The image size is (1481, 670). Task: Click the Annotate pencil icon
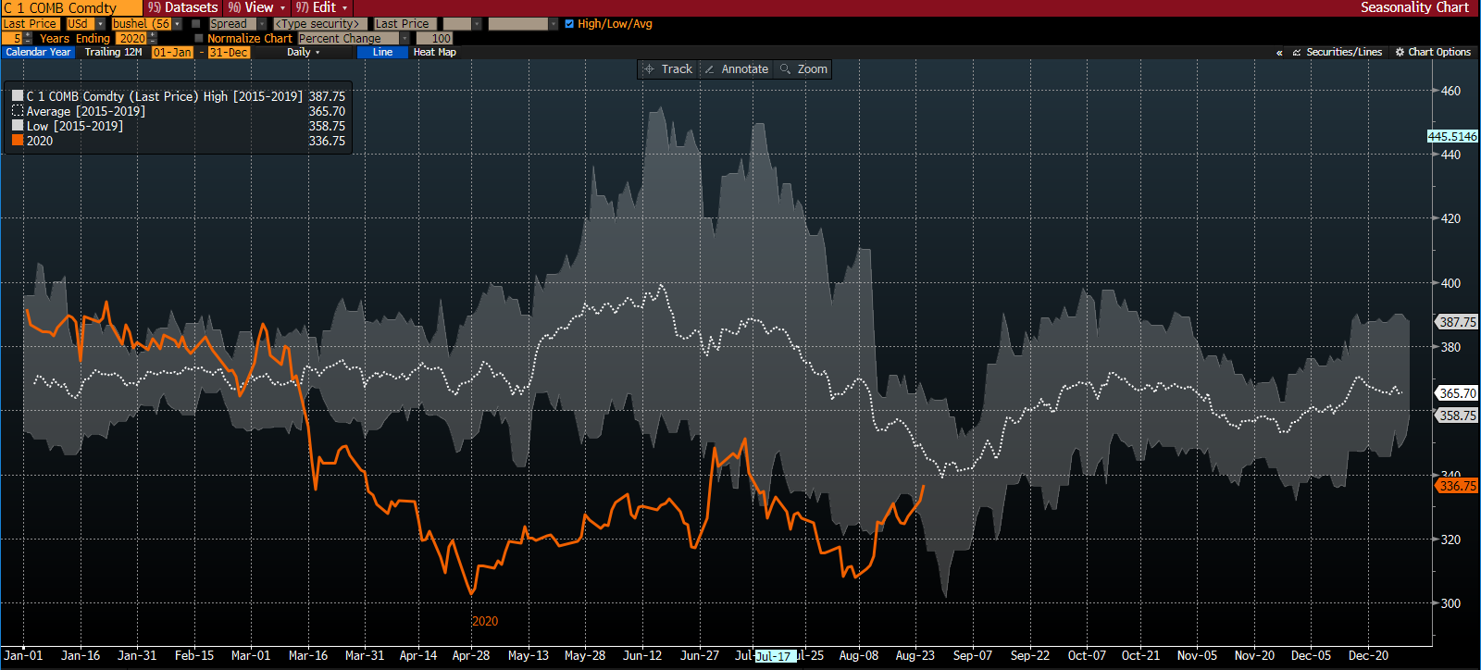click(710, 69)
